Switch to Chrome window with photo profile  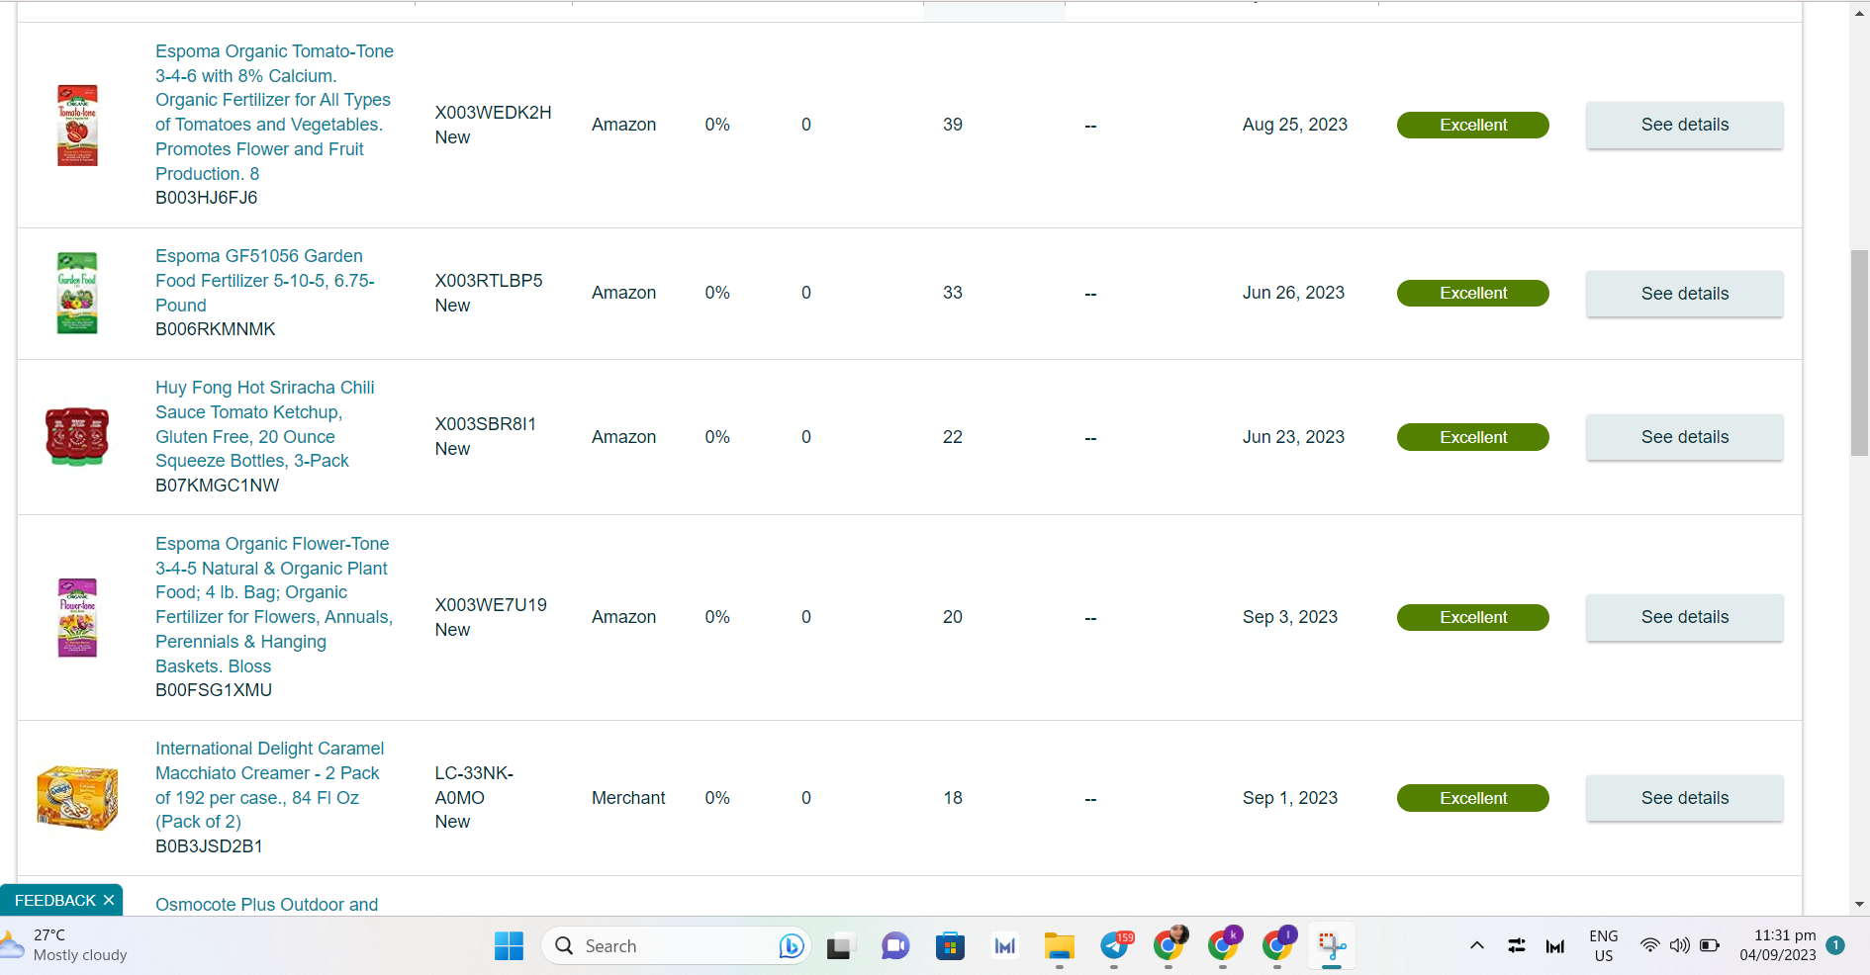coord(1169,945)
